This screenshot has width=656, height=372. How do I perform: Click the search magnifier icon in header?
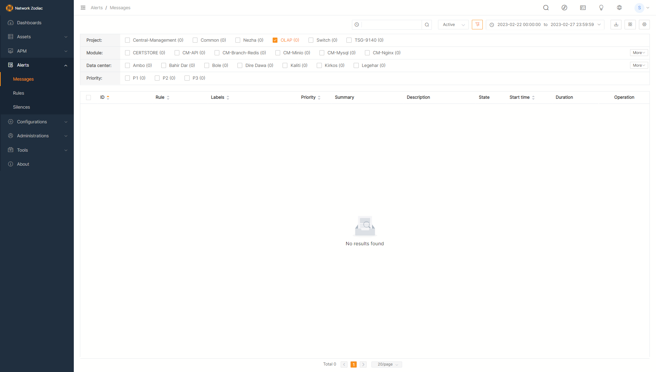point(546,8)
